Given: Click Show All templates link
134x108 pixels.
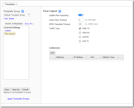Looking at the screenshot, I should coord(29,24).
